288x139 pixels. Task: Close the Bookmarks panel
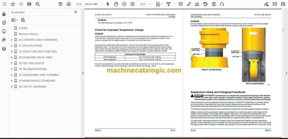tap(76, 12)
